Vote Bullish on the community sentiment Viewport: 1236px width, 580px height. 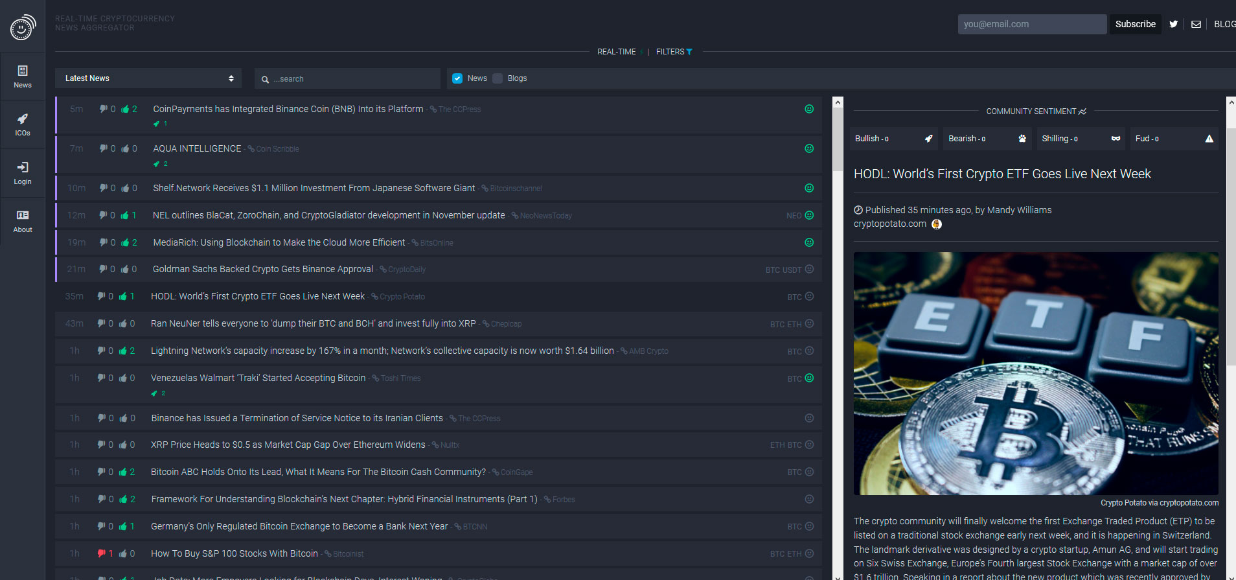(x=894, y=139)
